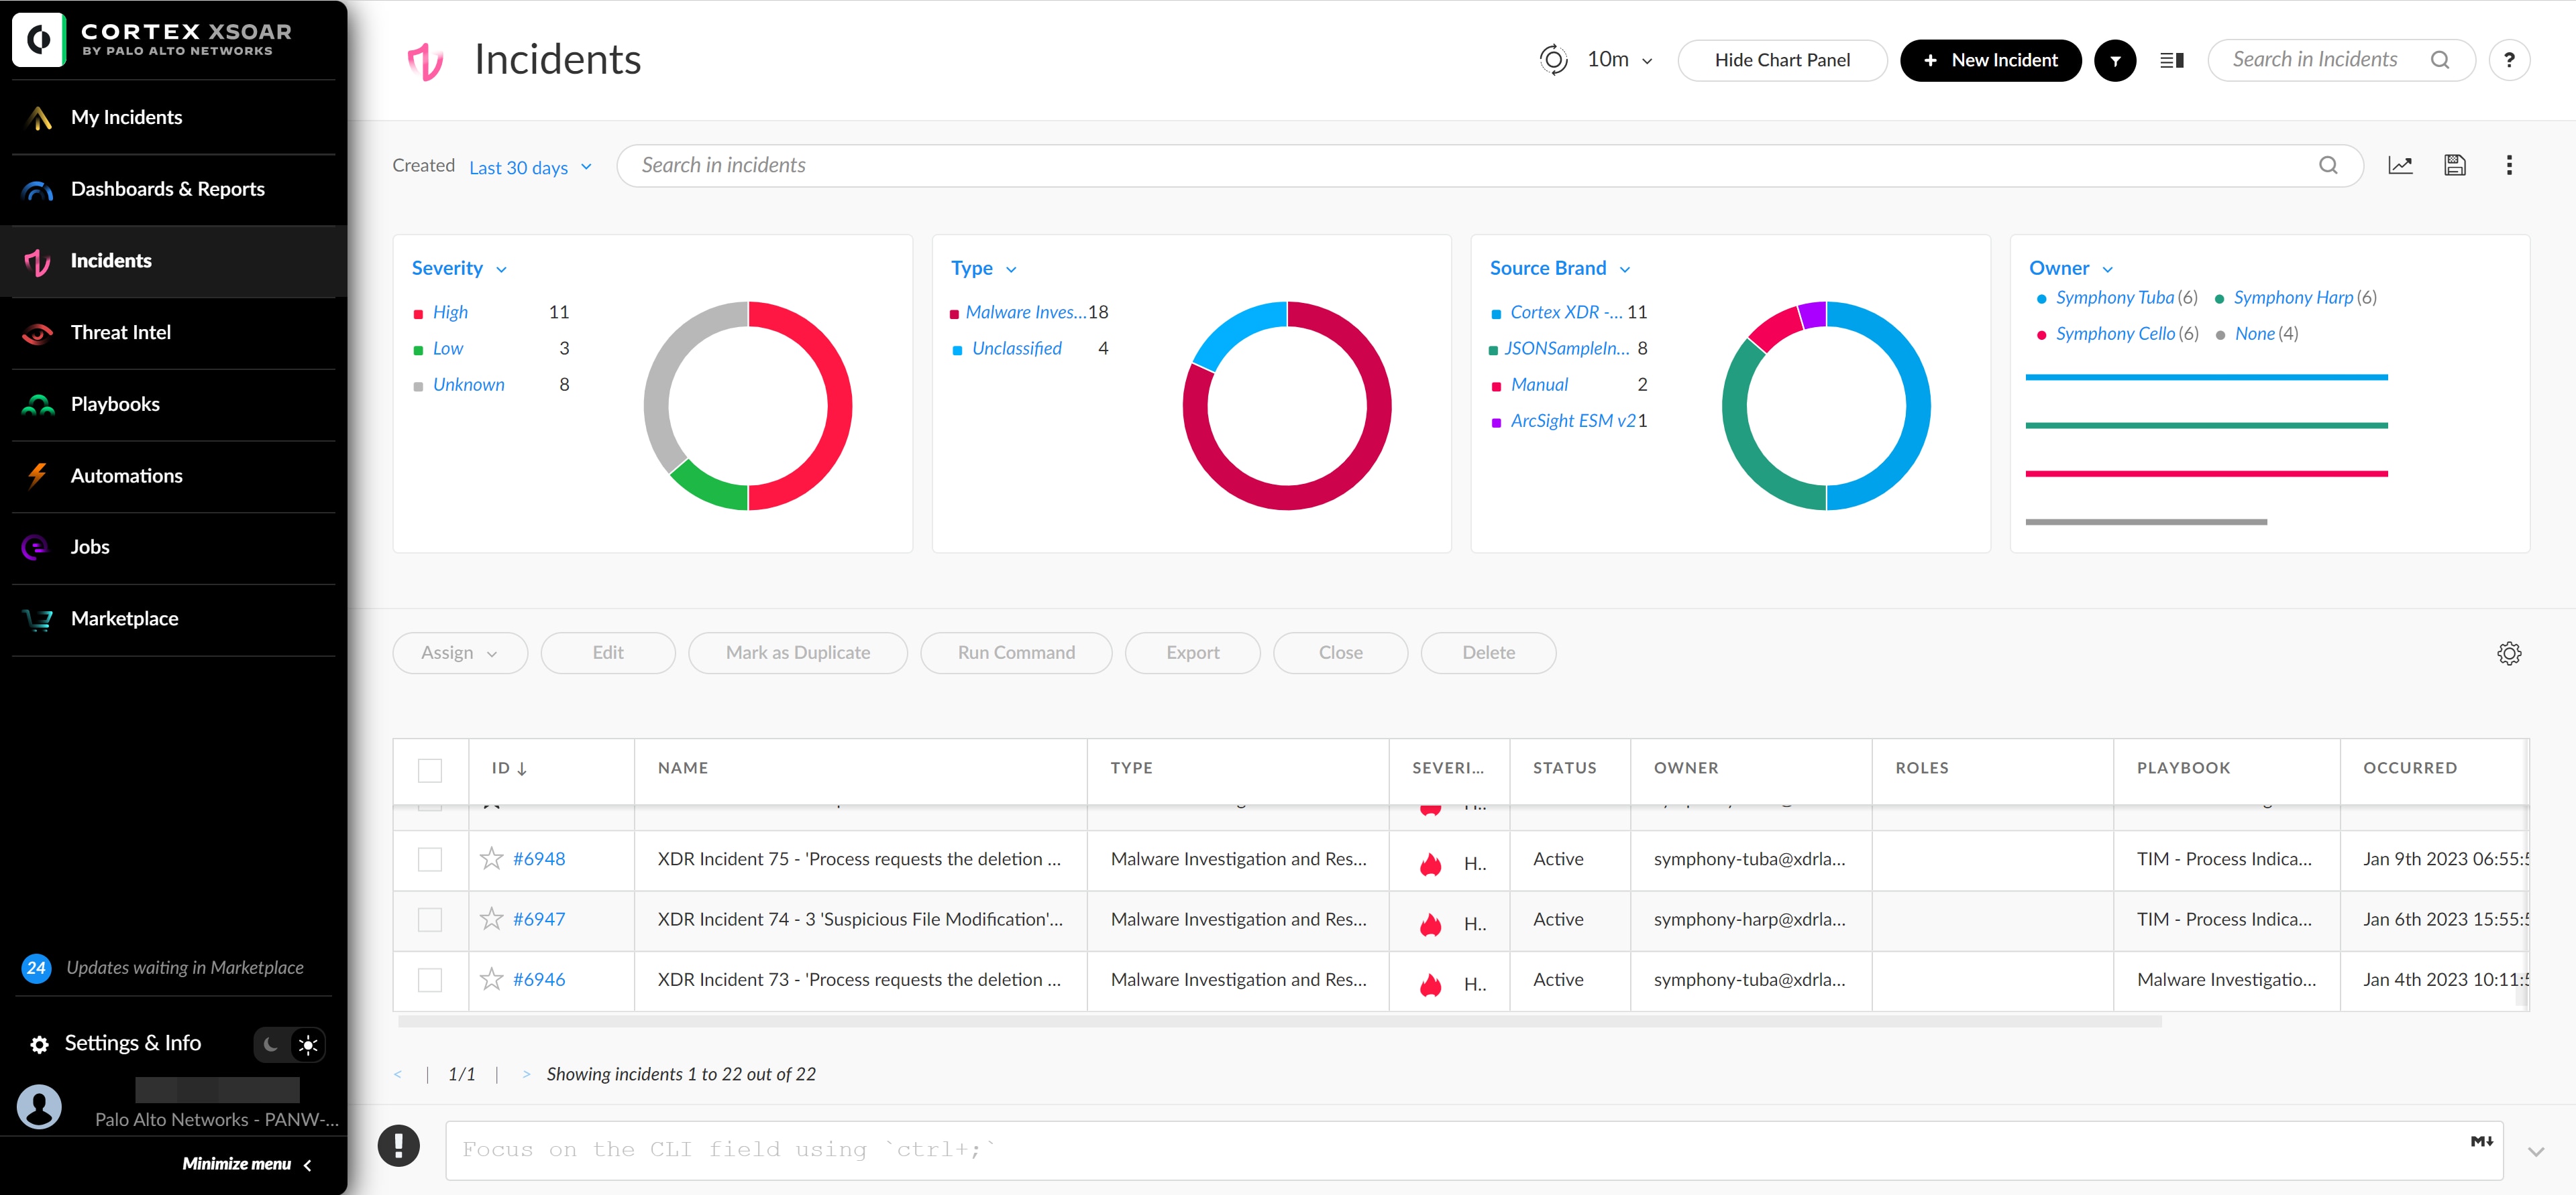Open the help question mark icon

pos(2510,60)
